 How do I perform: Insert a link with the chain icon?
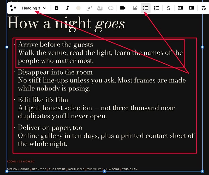[x=111, y=8]
